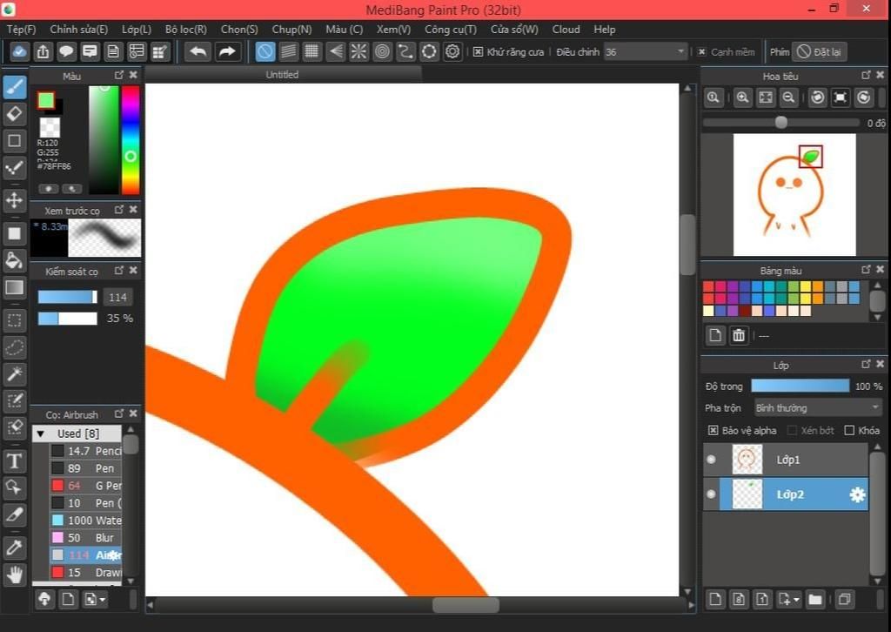Open the Lớp2 layer settings gear
Screen dimensions: 891x632
[857, 494]
